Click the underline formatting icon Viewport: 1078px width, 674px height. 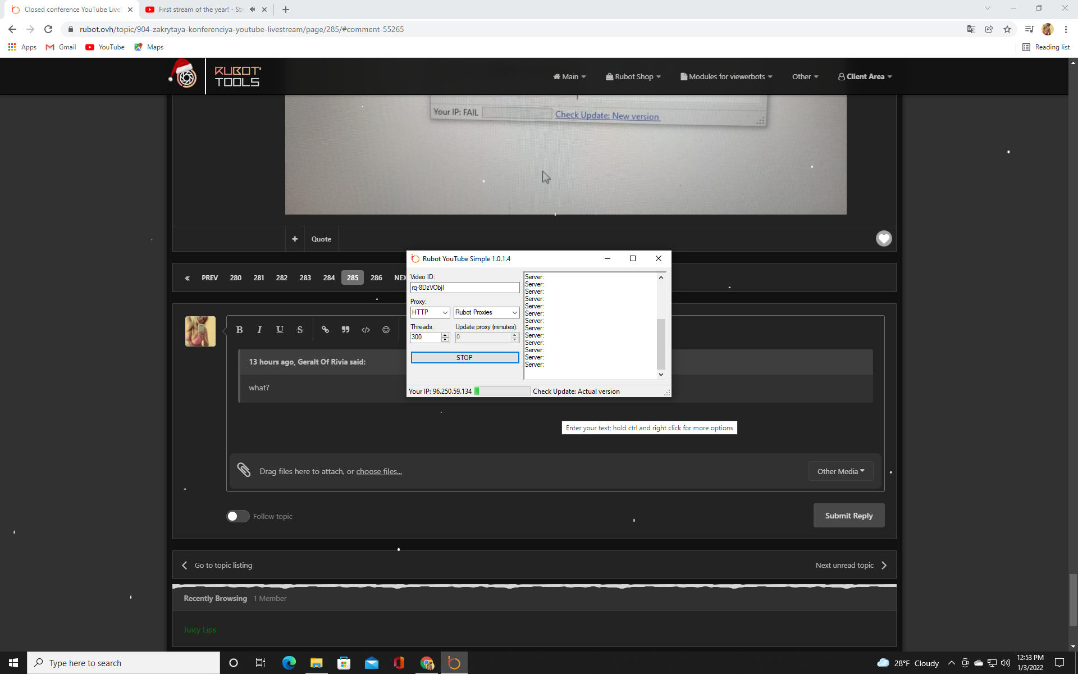(280, 330)
